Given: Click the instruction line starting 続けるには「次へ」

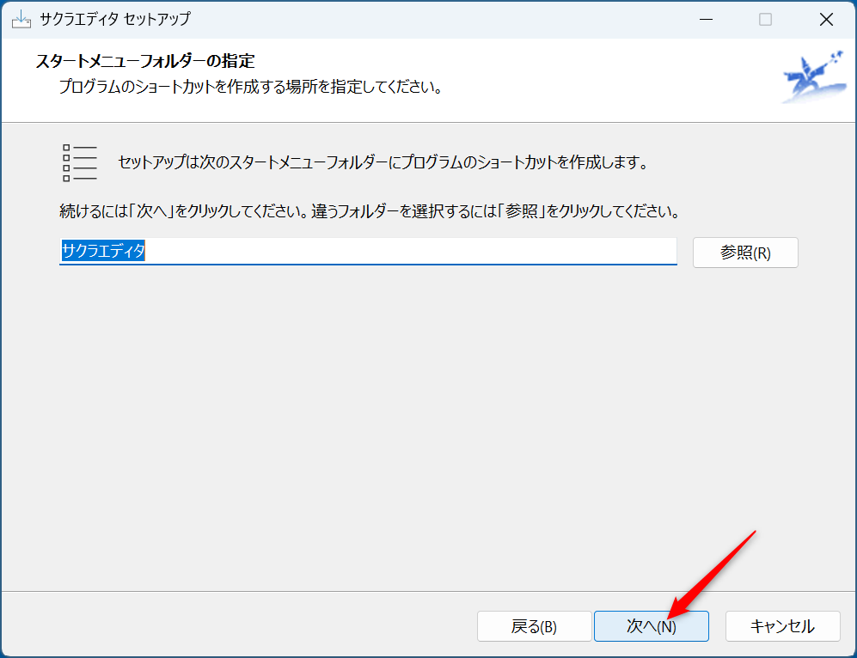Looking at the screenshot, I should 370,211.
